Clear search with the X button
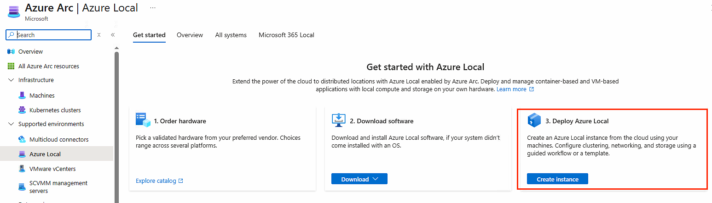 tap(99, 35)
